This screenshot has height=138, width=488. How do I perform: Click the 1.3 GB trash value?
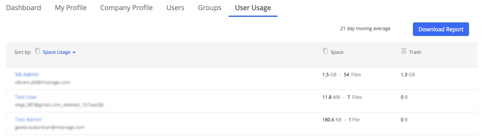point(408,75)
